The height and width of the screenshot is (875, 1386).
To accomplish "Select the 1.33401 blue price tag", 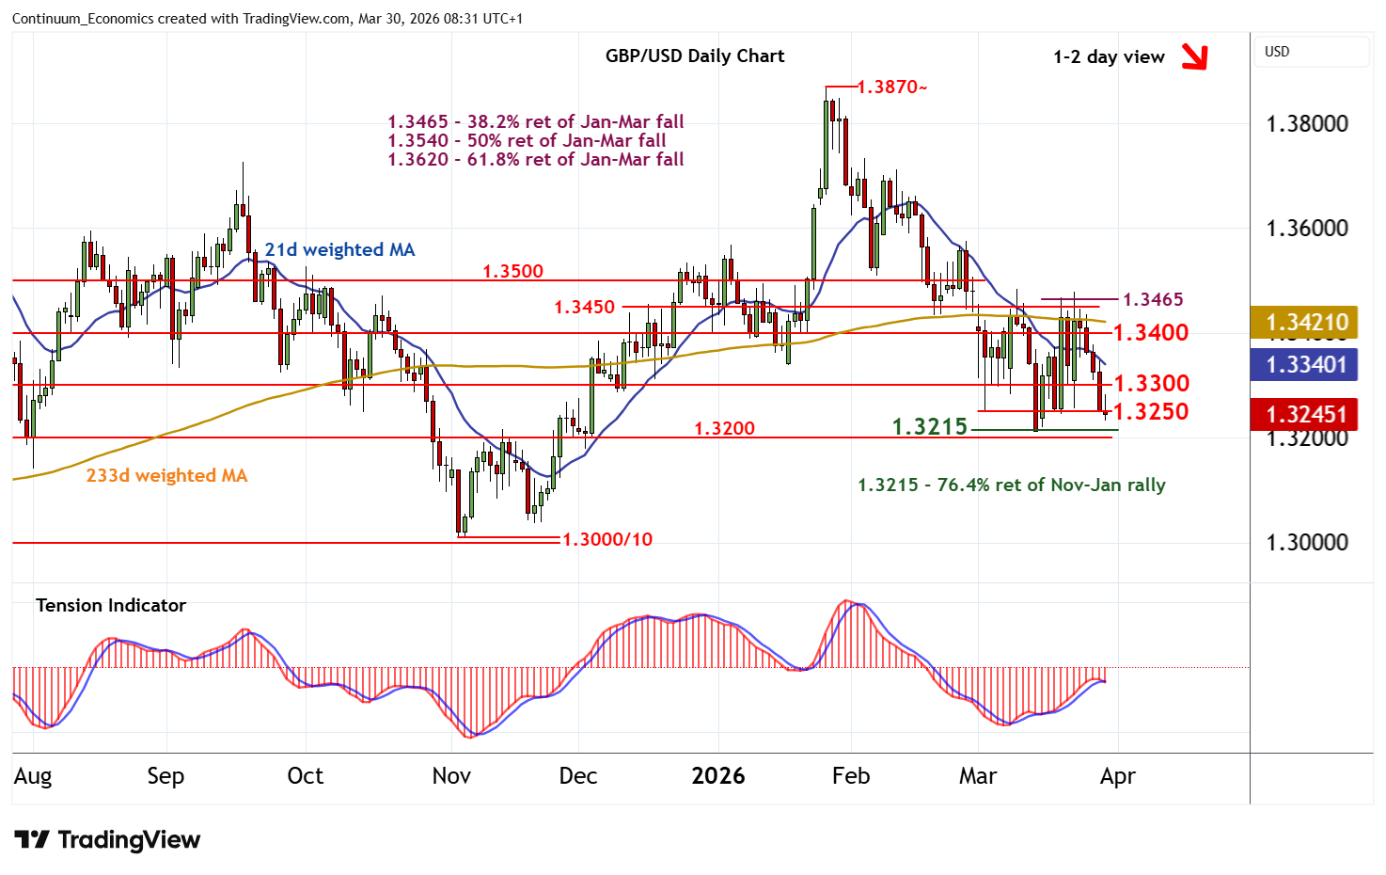I will pos(1303,365).
